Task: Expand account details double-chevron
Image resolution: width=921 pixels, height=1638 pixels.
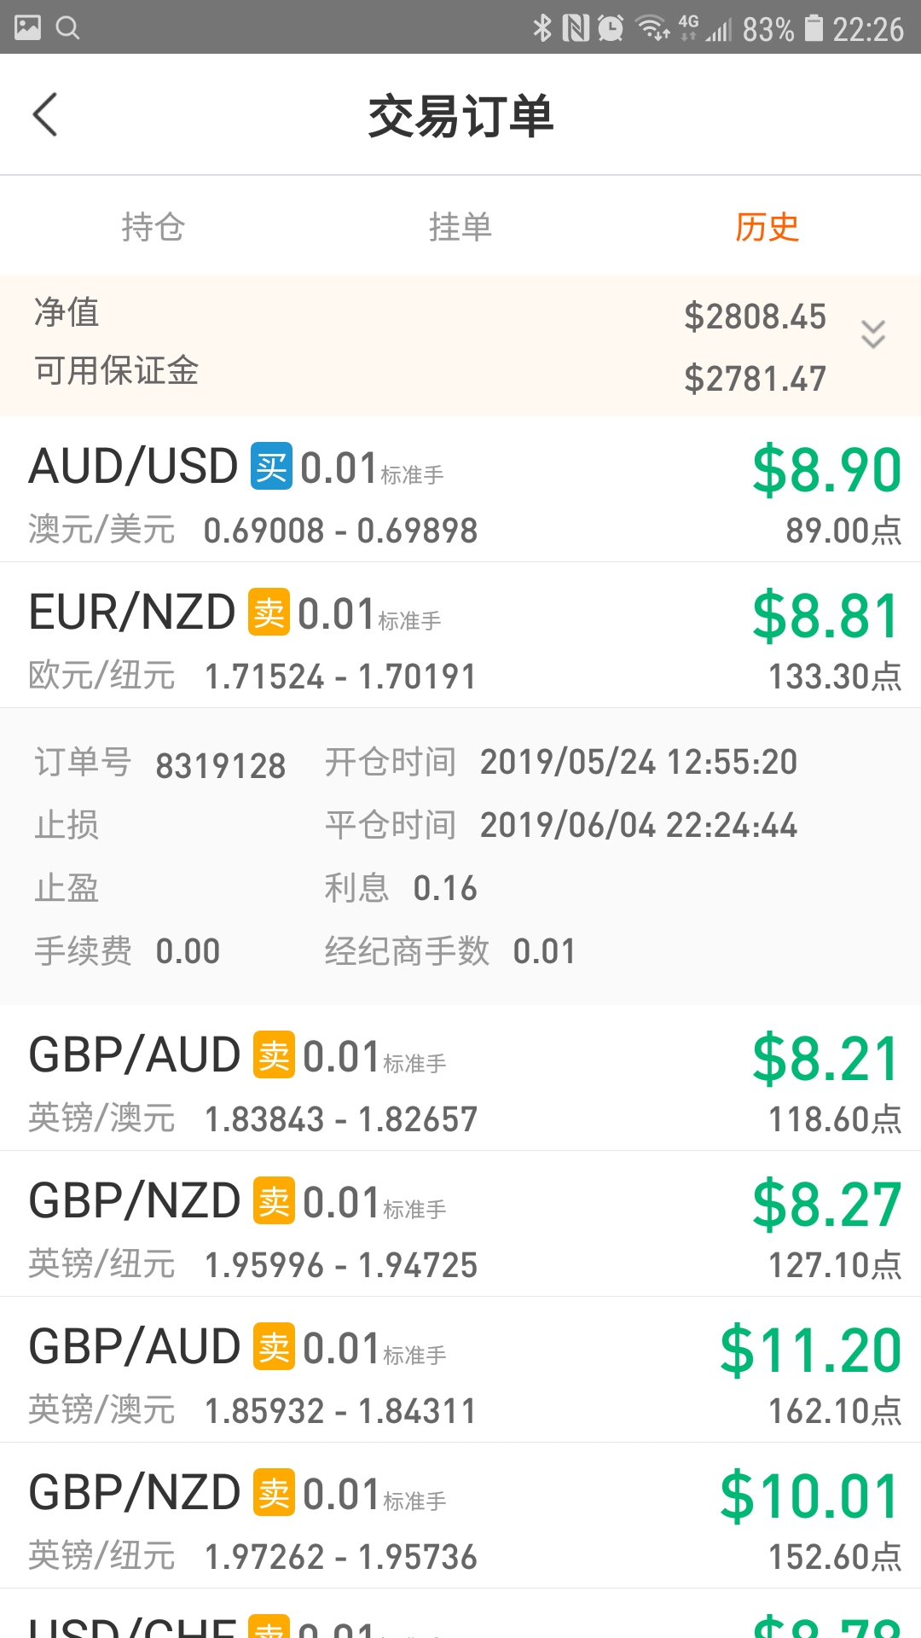Action: coord(873,334)
